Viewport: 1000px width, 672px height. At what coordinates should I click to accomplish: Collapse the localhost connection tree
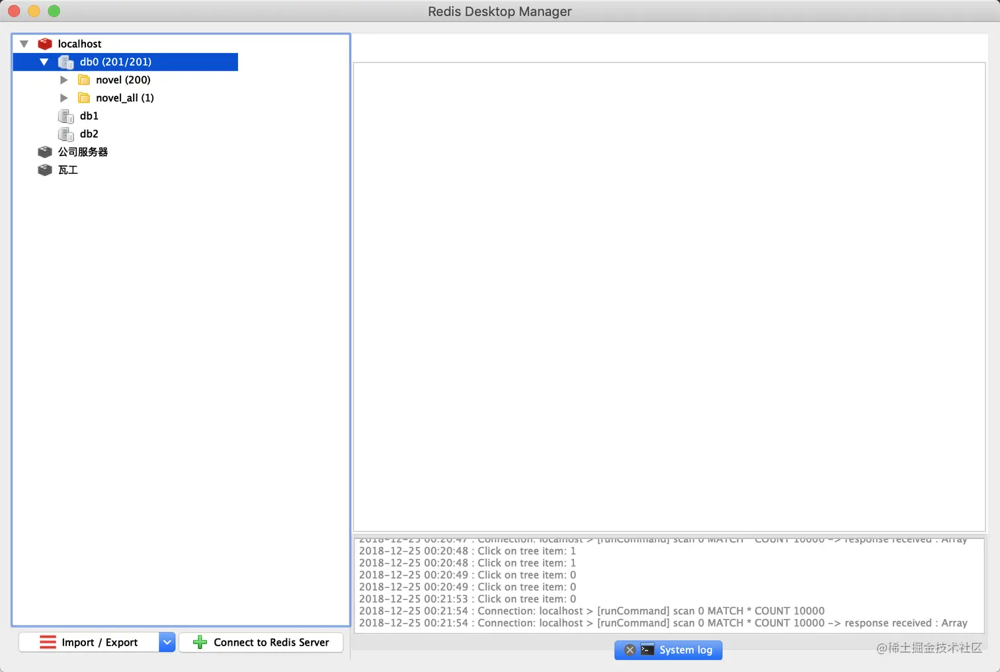[24, 44]
